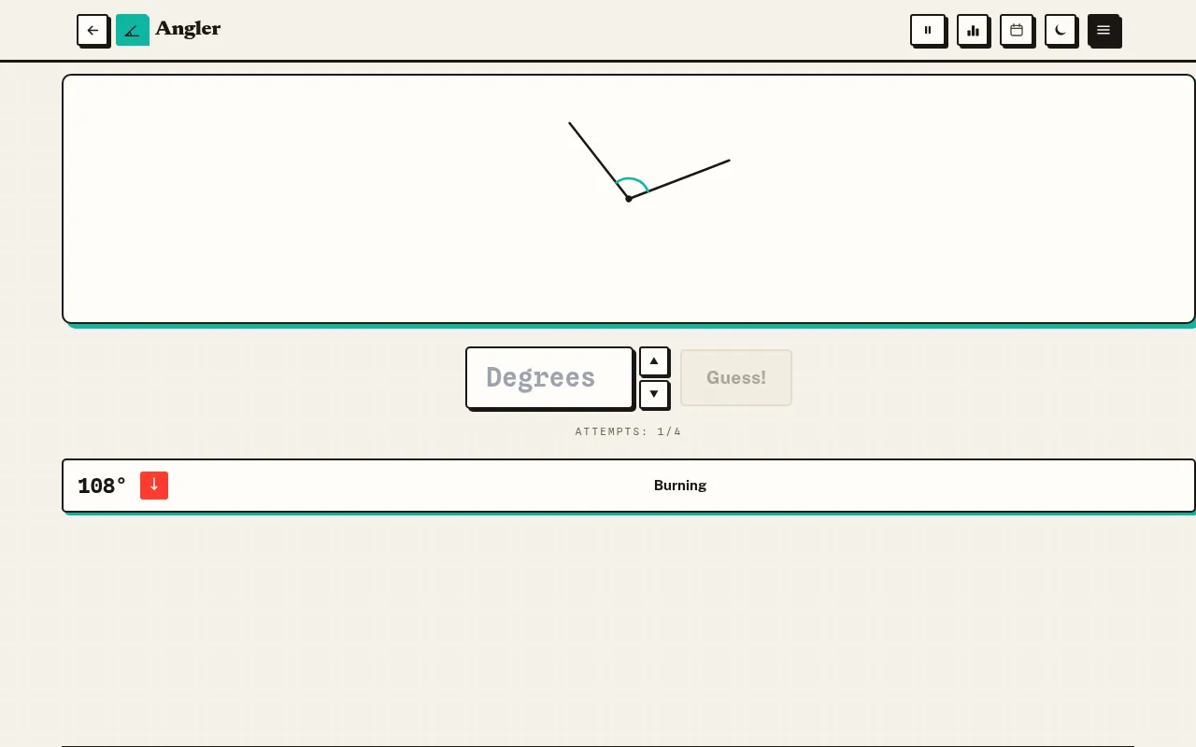Click the back arrow button
This screenshot has width=1196, height=747.
93,30
